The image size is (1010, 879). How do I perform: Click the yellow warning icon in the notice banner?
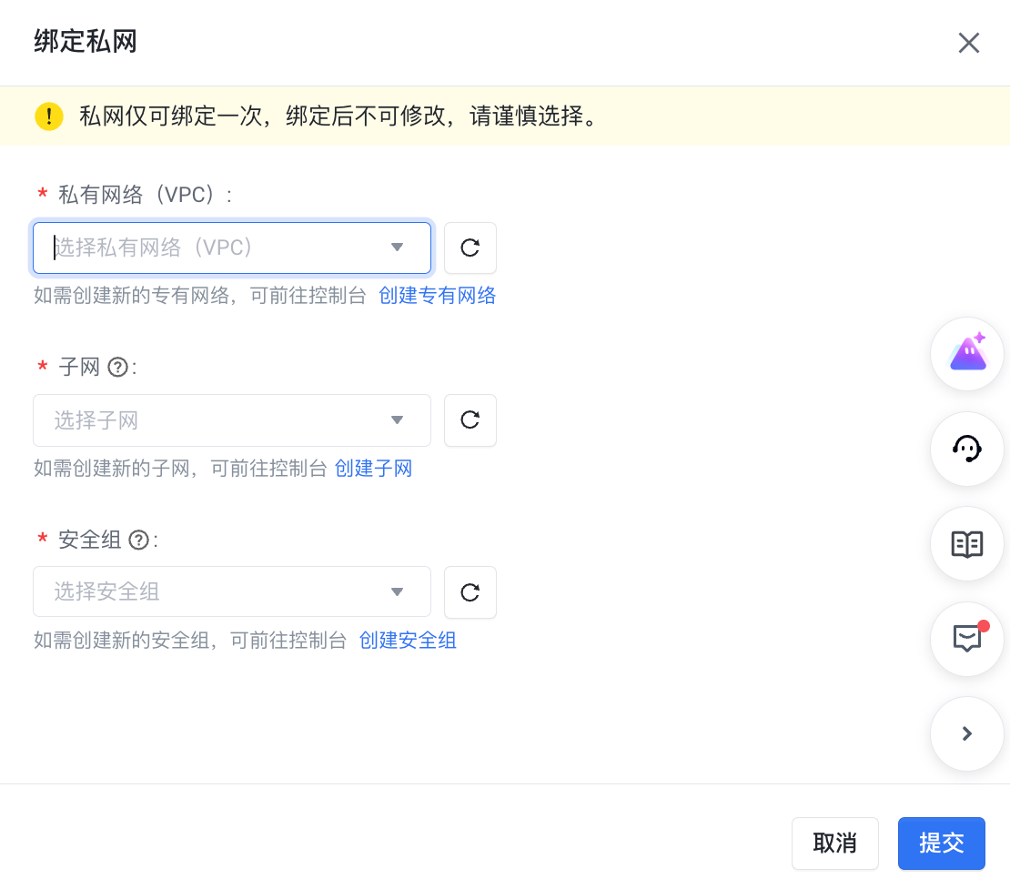[49, 116]
